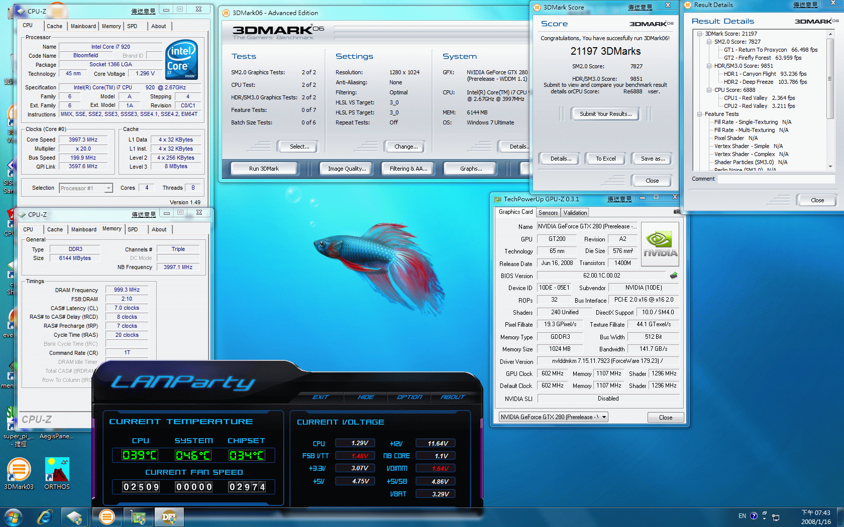
Task: Collapse the HDR/SM3.0 Score tree node
Action: [709, 66]
